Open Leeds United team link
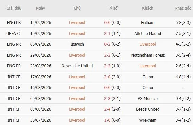Screen dimensions: 193x126 tap(148, 109)
